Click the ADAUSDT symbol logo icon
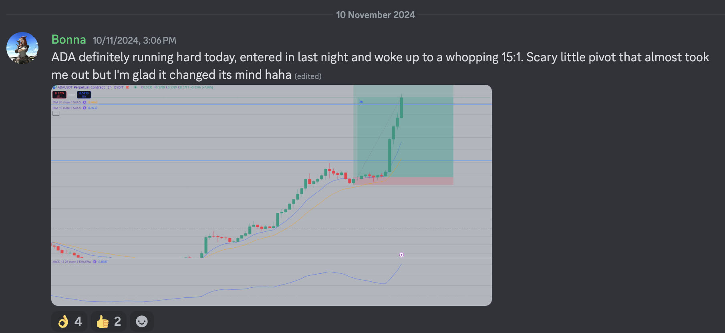Image resolution: width=725 pixels, height=333 pixels. click(54, 87)
